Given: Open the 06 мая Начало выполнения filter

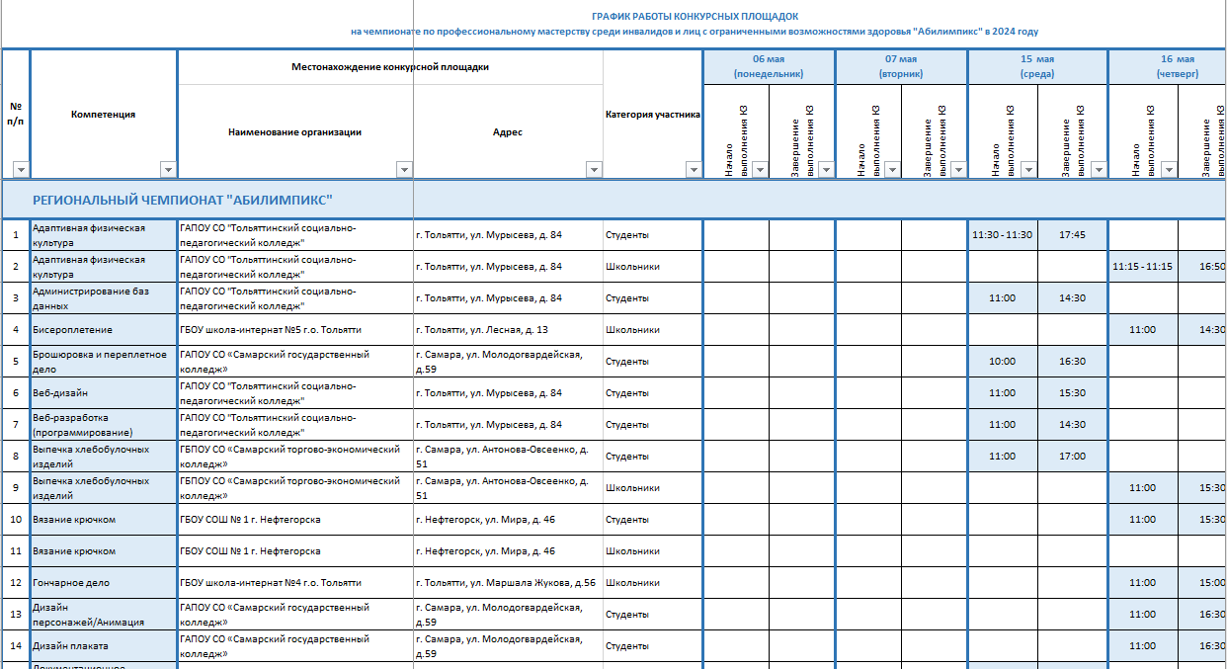Looking at the screenshot, I should (759, 169).
